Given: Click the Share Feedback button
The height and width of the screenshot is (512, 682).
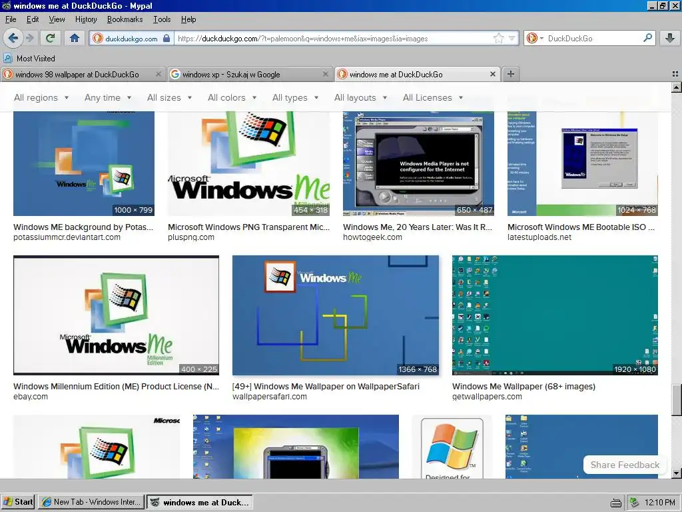Looking at the screenshot, I should click(625, 465).
